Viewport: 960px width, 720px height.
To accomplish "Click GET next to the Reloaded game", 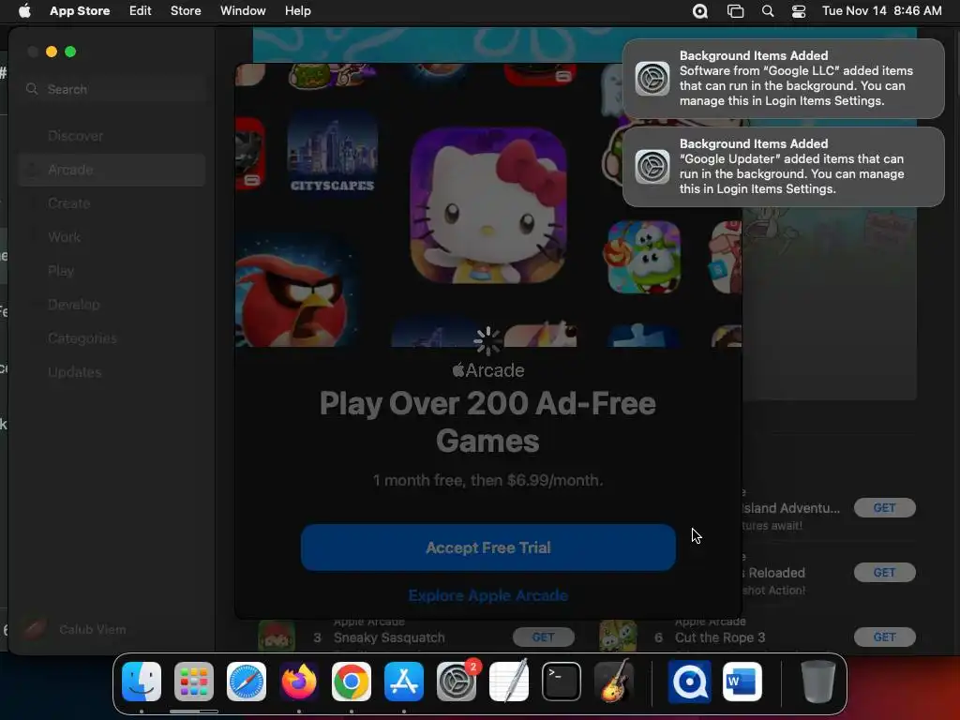I will (885, 573).
